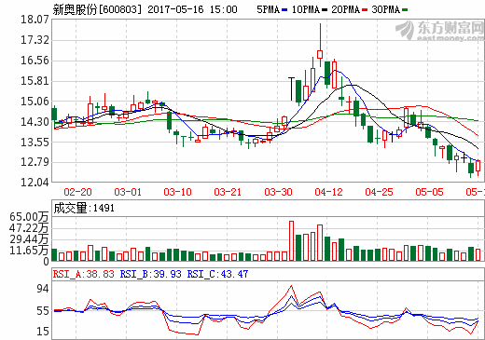This screenshot has width=485, height=340.
Task: Select the 03-01 date axis label
Action: pyautogui.click(x=128, y=192)
